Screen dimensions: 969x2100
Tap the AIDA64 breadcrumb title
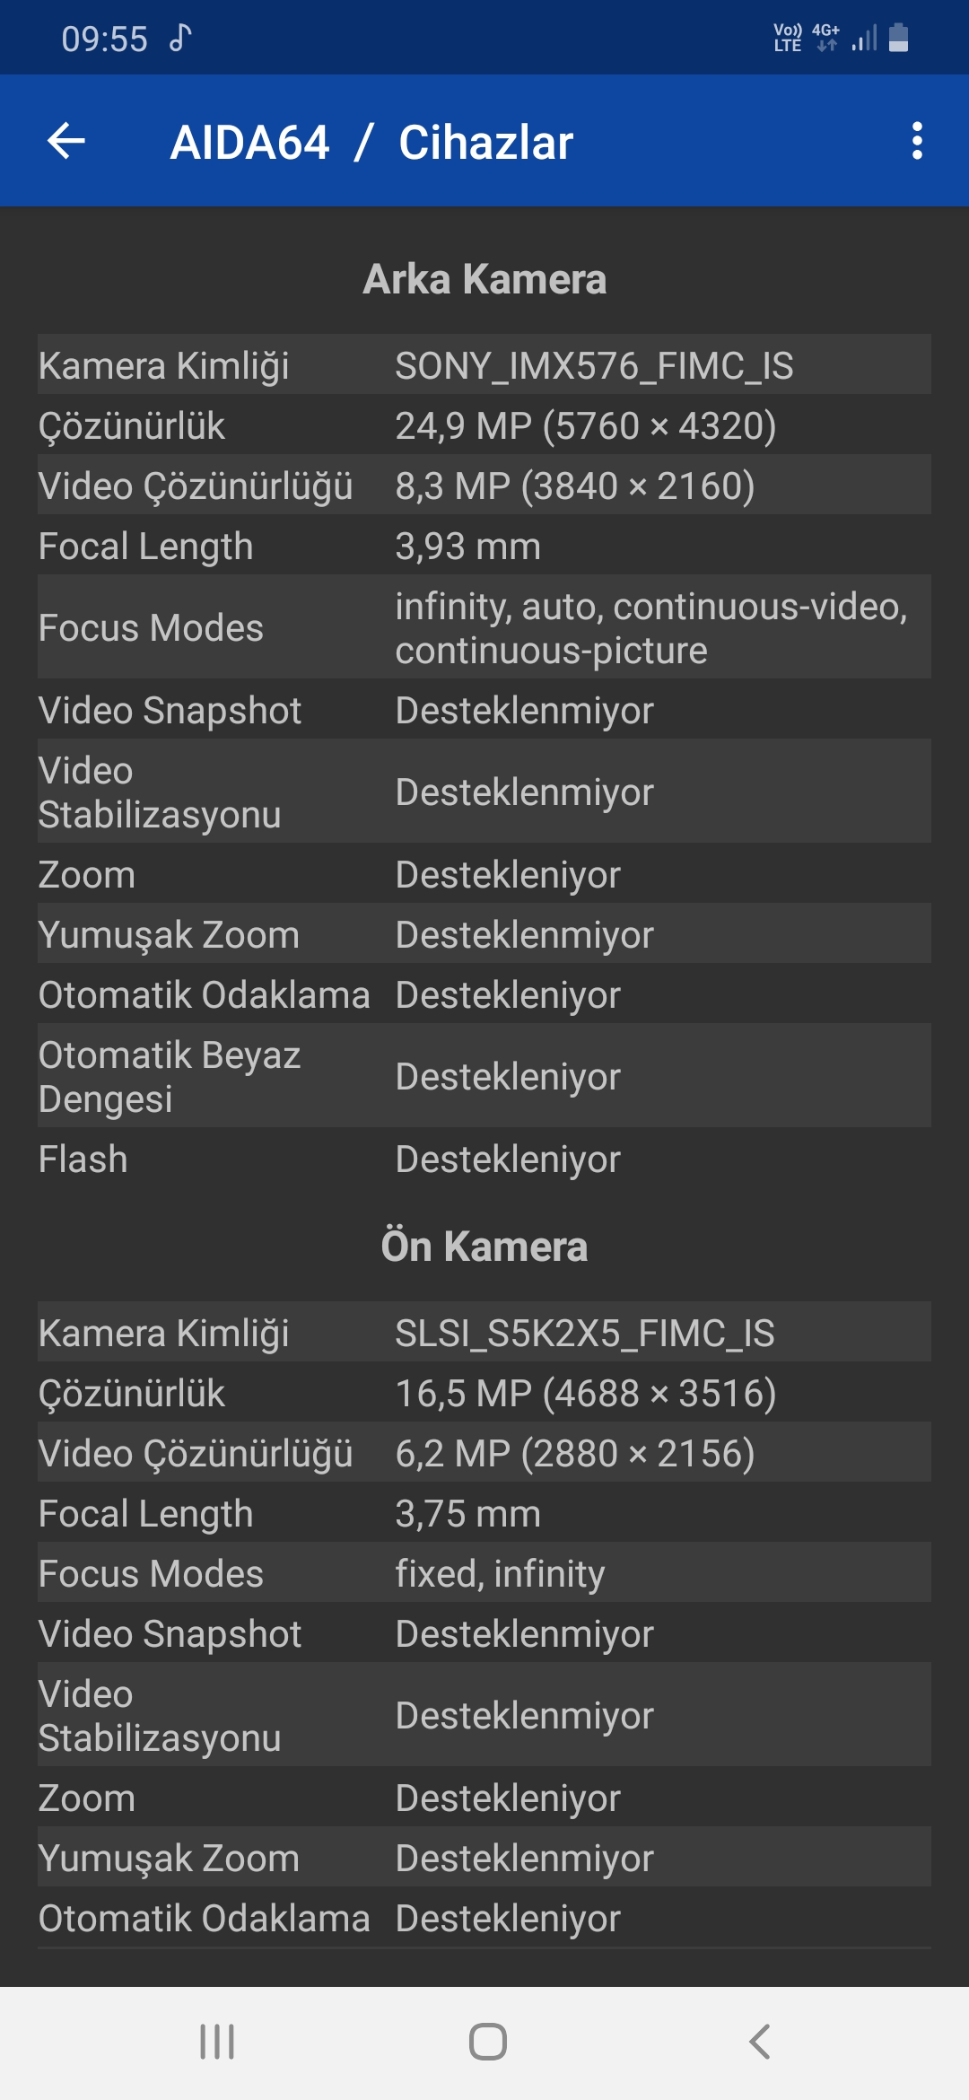(250, 142)
